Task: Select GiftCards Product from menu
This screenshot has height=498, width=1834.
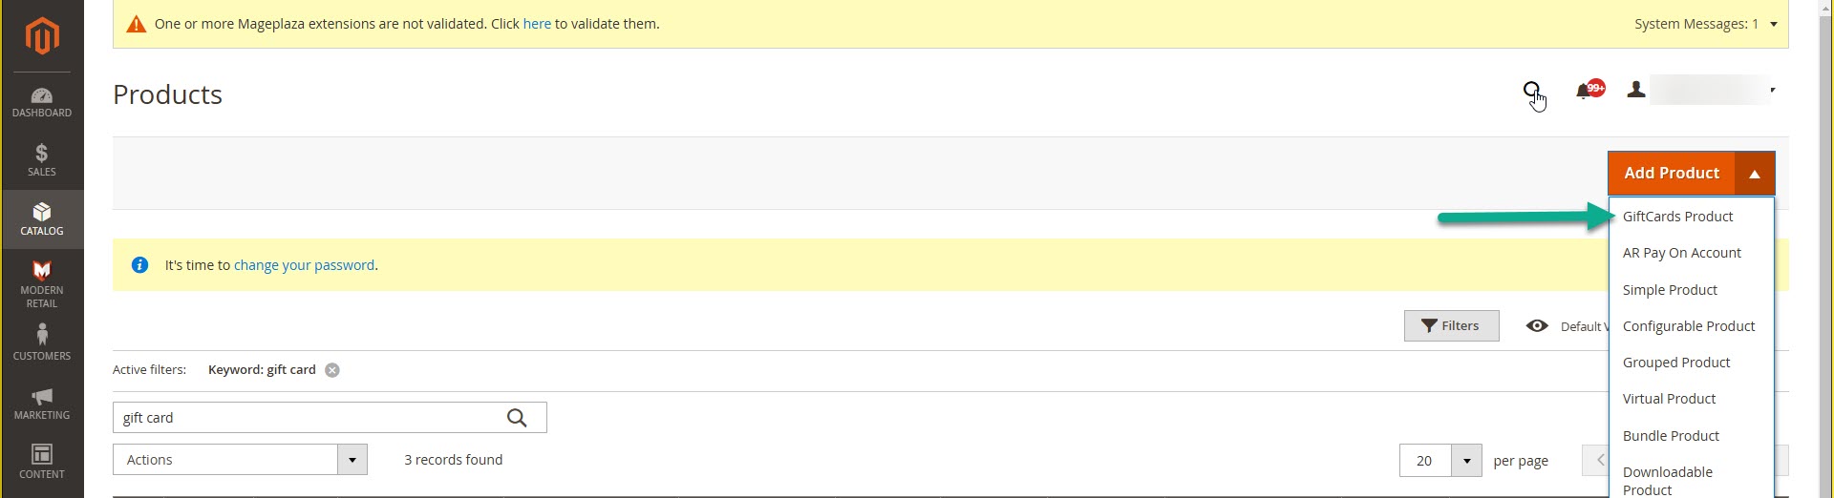Action: click(x=1677, y=217)
